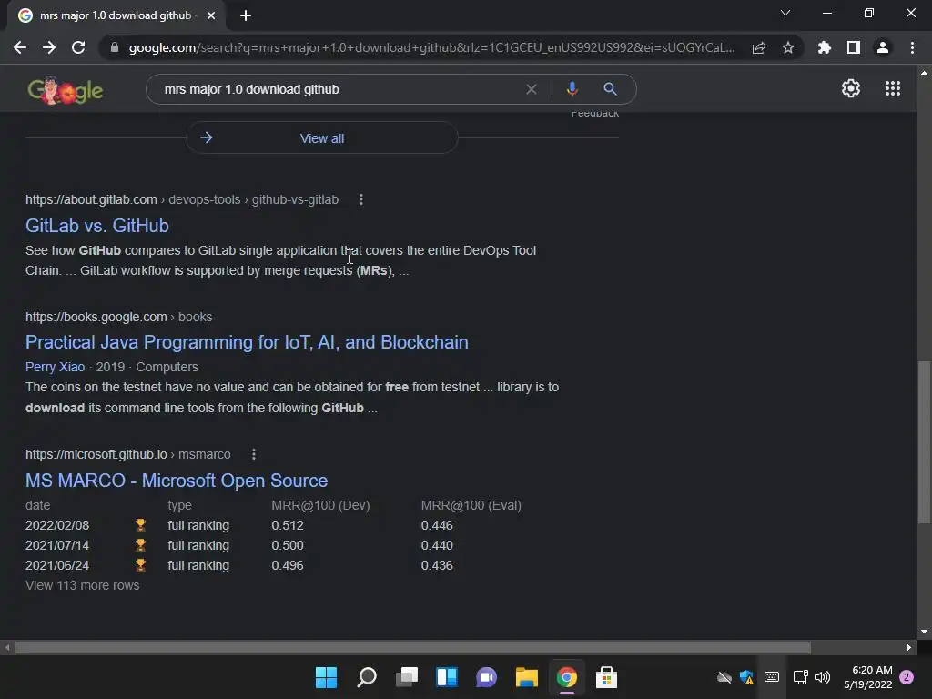The image size is (932, 699).
Task: Click the scroll-down arrow of page
Action: pos(923,632)
